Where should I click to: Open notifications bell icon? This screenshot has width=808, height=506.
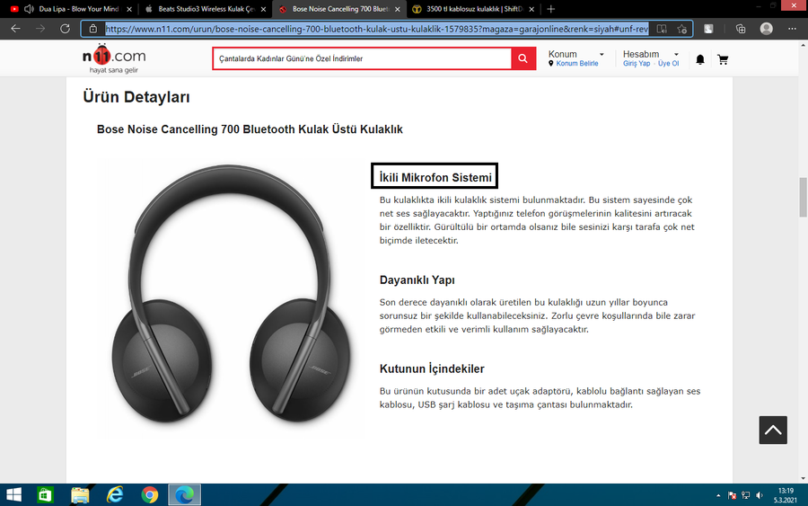click(x=699, y=60)
